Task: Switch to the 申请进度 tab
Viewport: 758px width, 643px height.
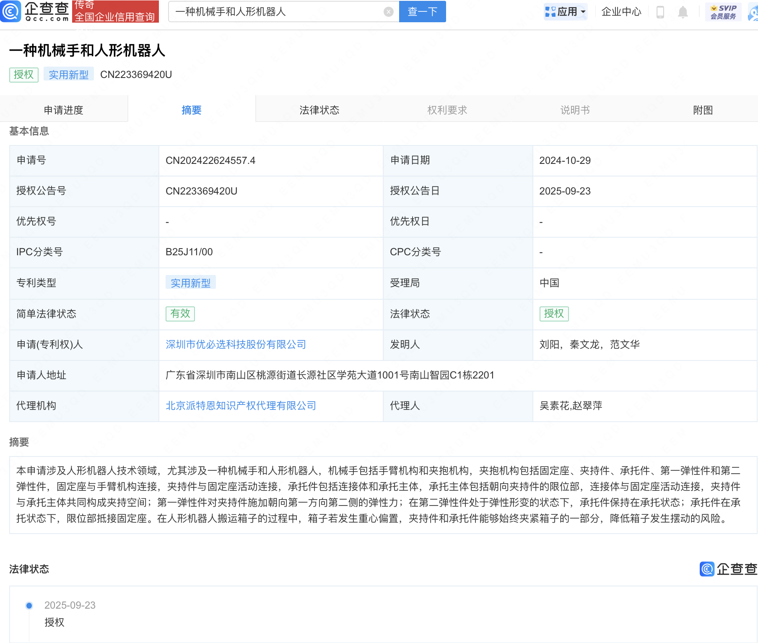Action: click(64, 110)
